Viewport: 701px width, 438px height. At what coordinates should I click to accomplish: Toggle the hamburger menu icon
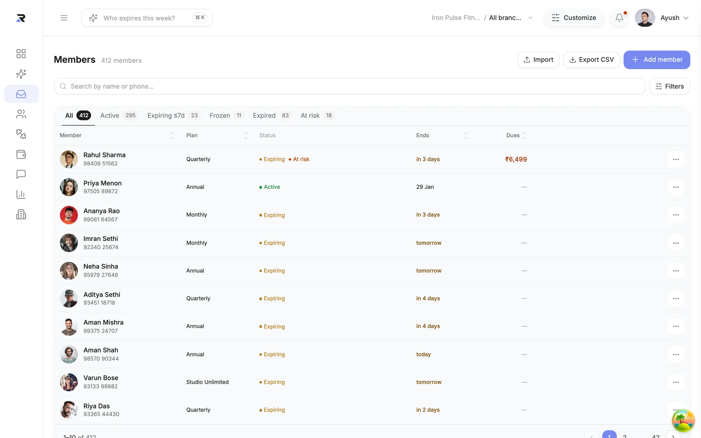64,18
